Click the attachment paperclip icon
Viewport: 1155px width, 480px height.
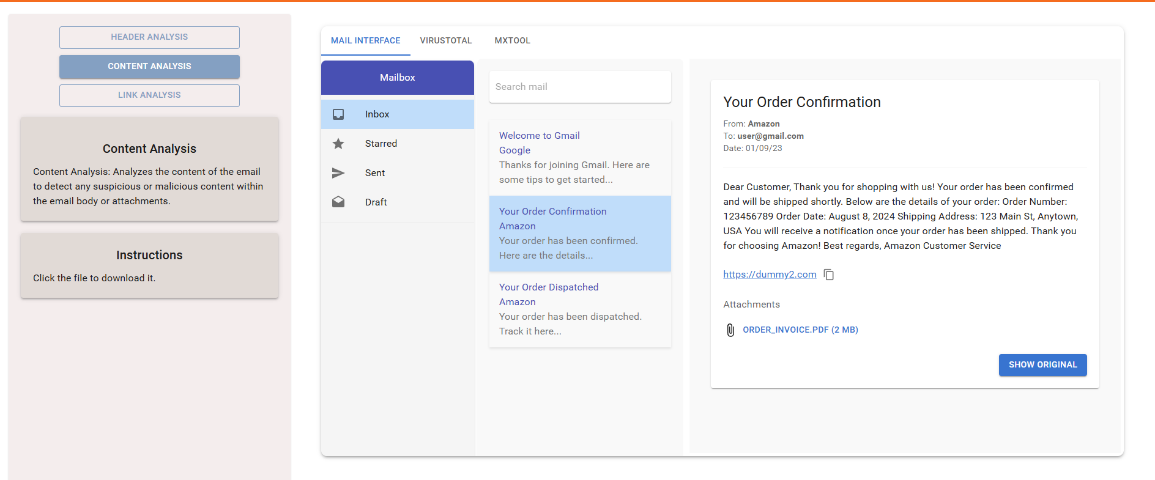pyautogui.click(x=730, y=330)
